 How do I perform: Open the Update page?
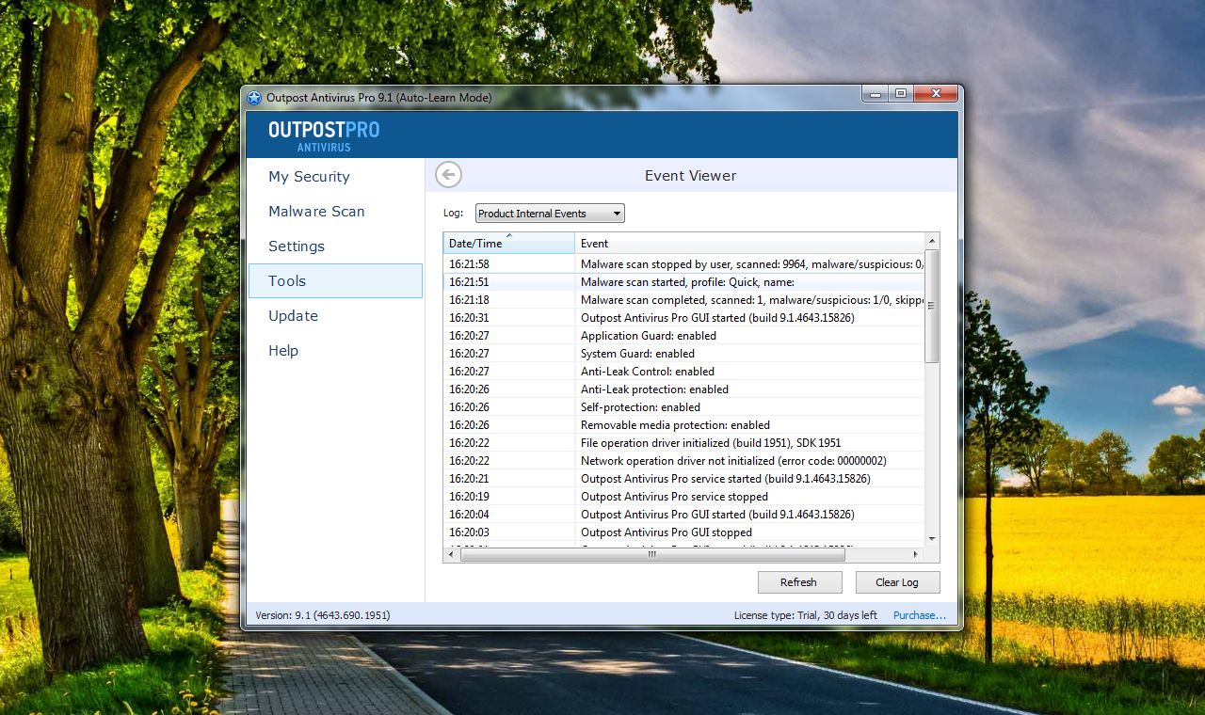[293, 315]
